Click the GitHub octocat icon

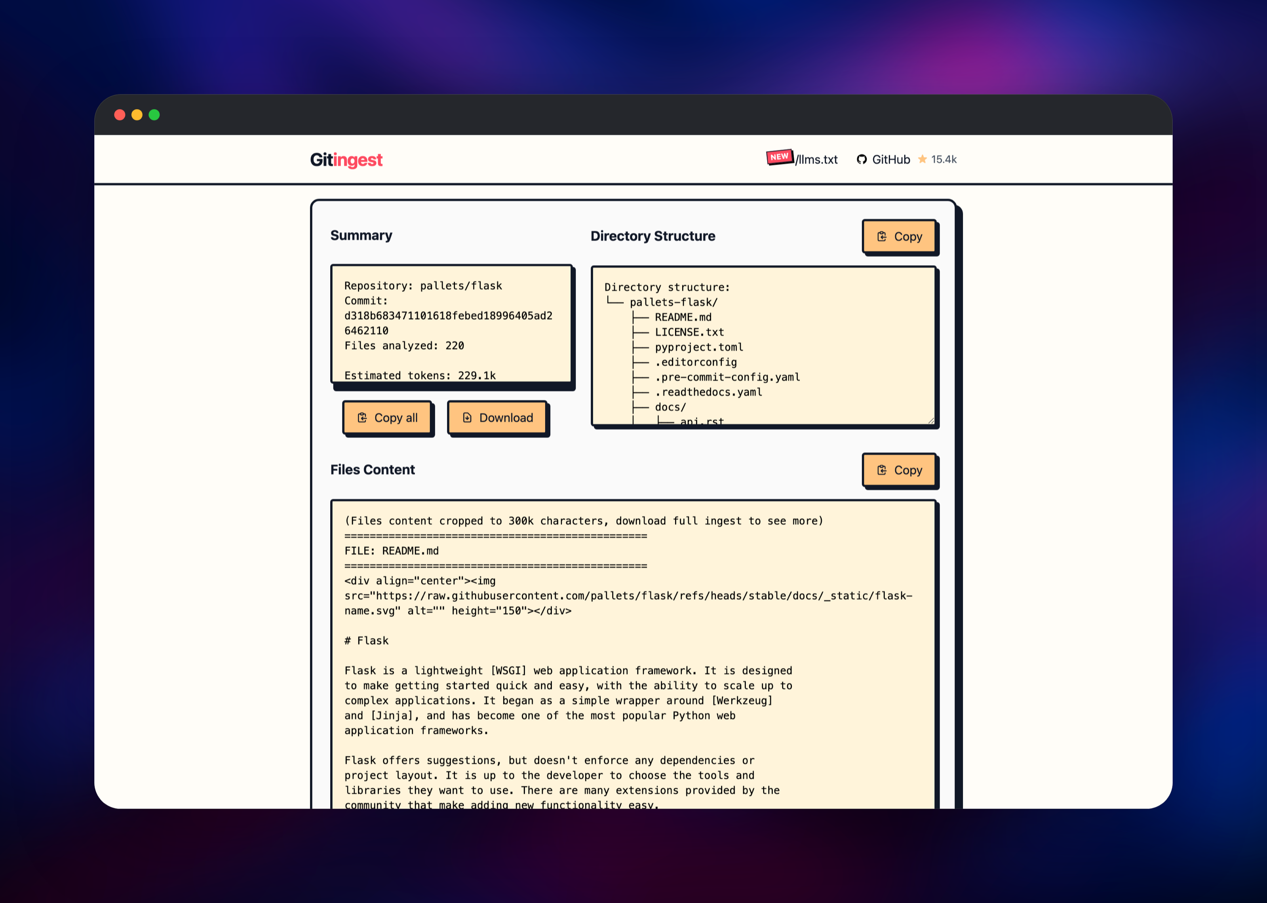click(x=861, y=160)
